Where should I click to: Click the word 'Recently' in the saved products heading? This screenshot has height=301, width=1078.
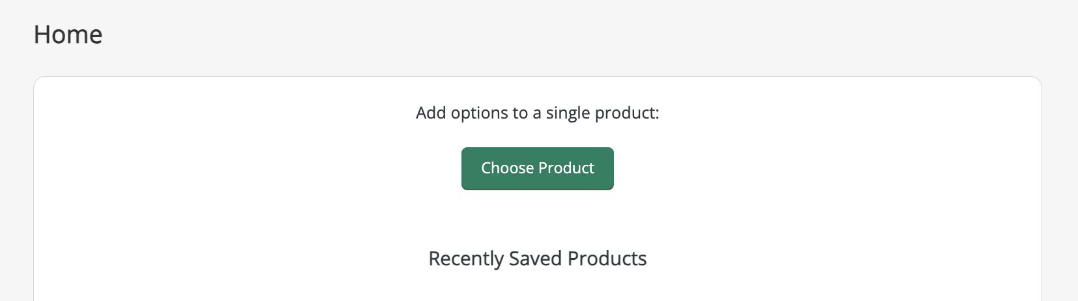pyautogui.click(x=466, y=259)
